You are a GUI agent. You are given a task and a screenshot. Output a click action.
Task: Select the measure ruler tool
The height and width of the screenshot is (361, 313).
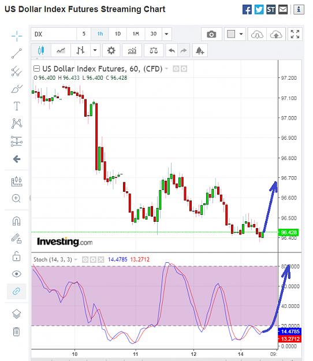point(17,181)
